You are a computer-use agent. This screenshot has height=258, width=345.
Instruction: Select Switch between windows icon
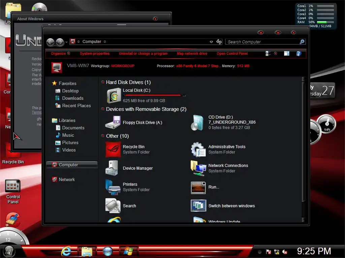[x=198, y=206]
